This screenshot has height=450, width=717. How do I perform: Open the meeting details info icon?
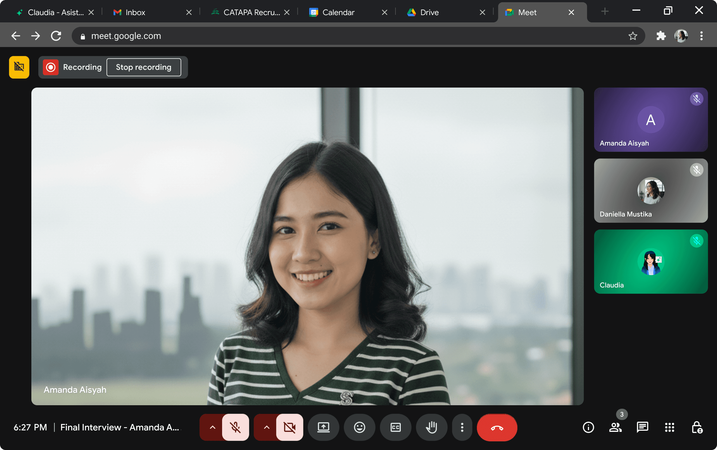coord(588,427)
